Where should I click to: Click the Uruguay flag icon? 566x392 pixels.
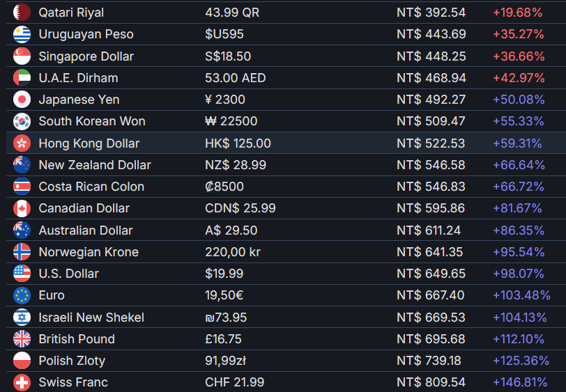click(x=22, y=34)
